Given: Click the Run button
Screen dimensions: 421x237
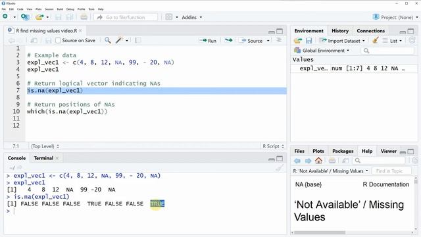Looking at the screenshot, I should pyautogui.click(x=208, y=41).
